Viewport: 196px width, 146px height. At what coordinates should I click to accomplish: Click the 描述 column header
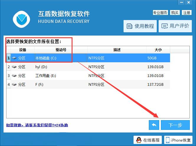coord(117,50)
